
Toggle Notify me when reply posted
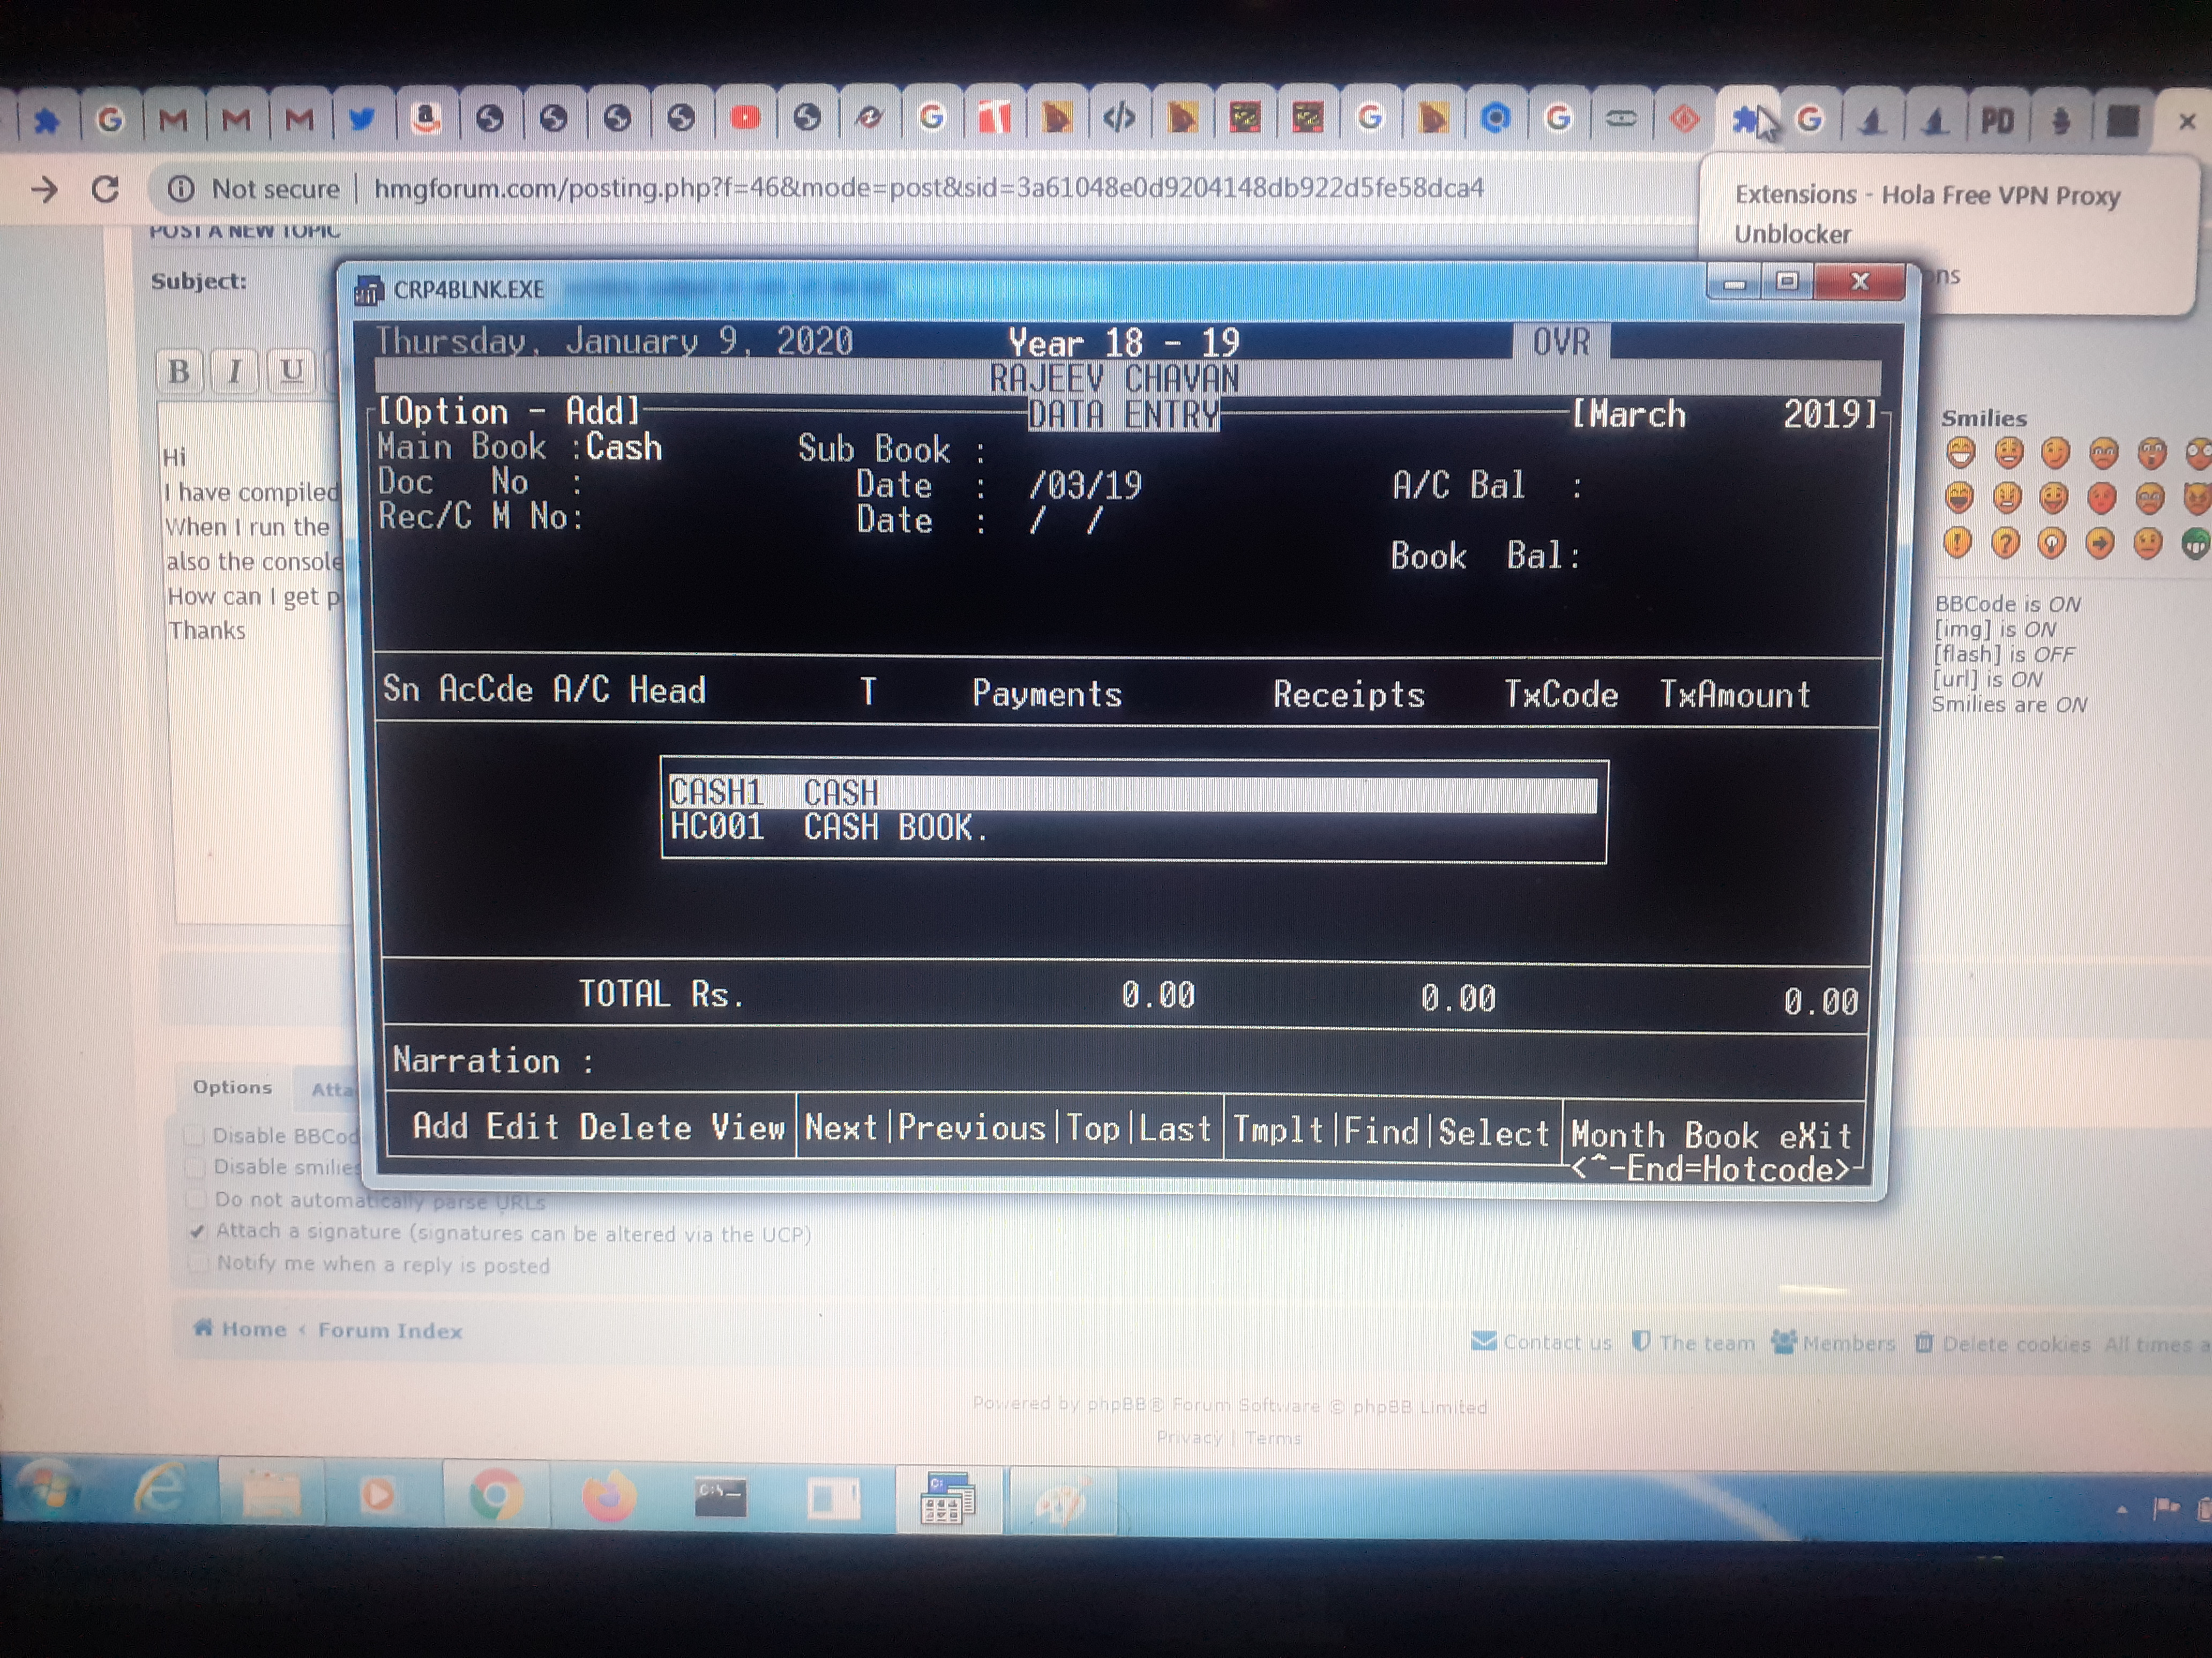[x=198, y=1263]
